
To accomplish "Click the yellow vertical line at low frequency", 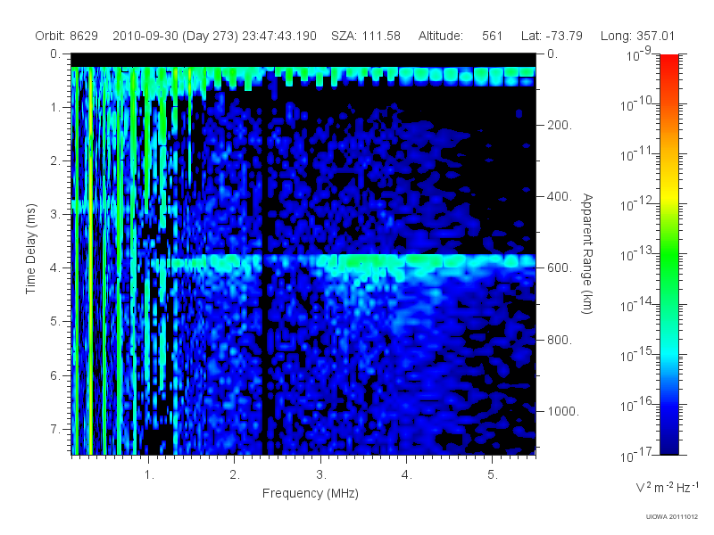I will click(91, 259).
